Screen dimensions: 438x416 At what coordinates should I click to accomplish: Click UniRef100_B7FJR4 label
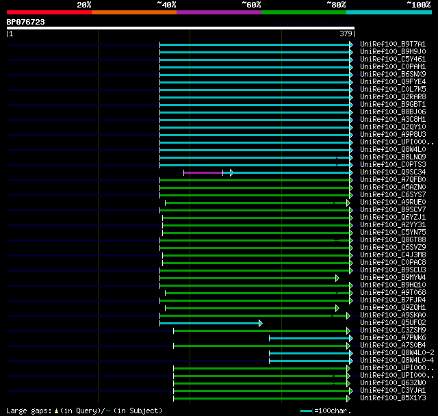393,300
